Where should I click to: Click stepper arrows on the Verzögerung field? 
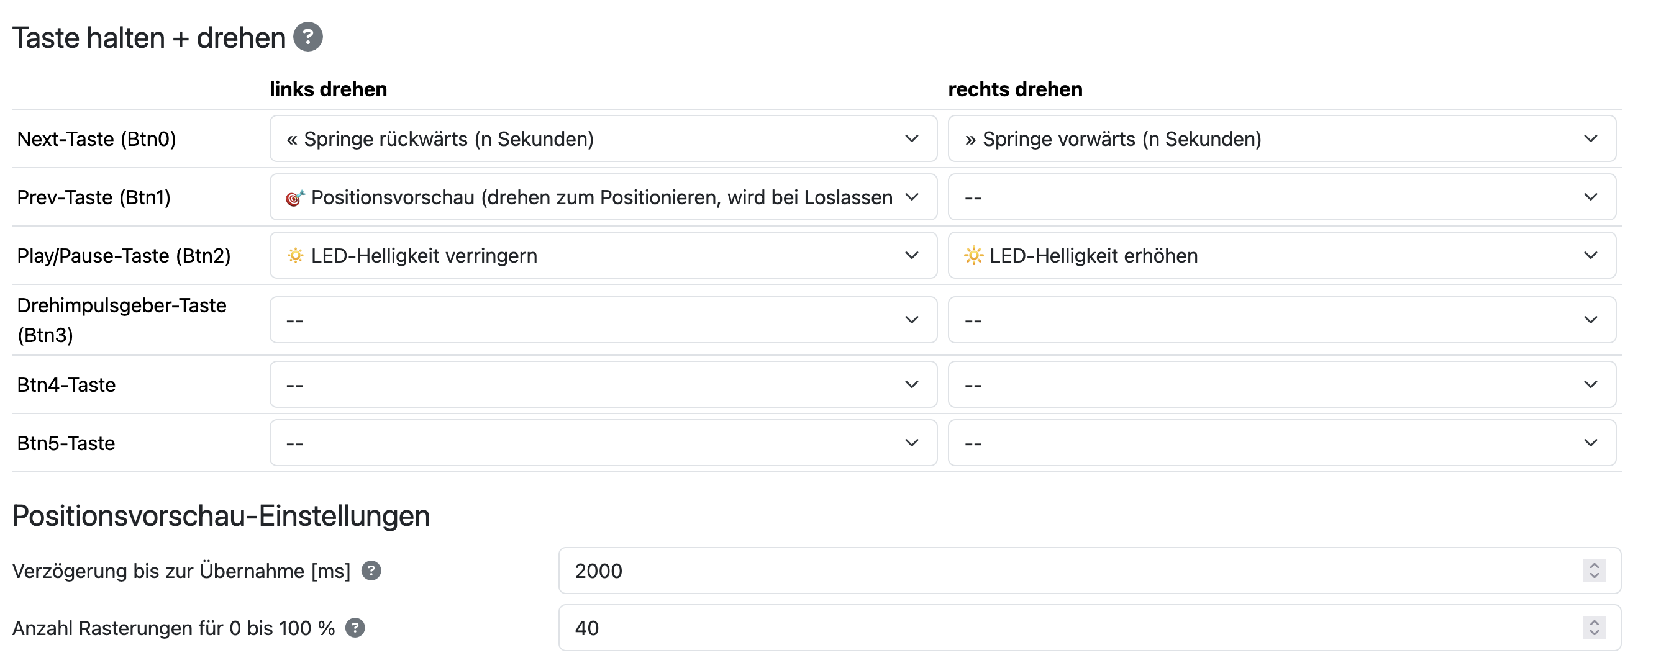tap(1594, 571)
